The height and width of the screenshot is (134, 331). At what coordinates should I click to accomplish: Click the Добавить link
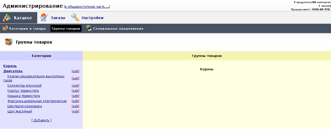41,120
